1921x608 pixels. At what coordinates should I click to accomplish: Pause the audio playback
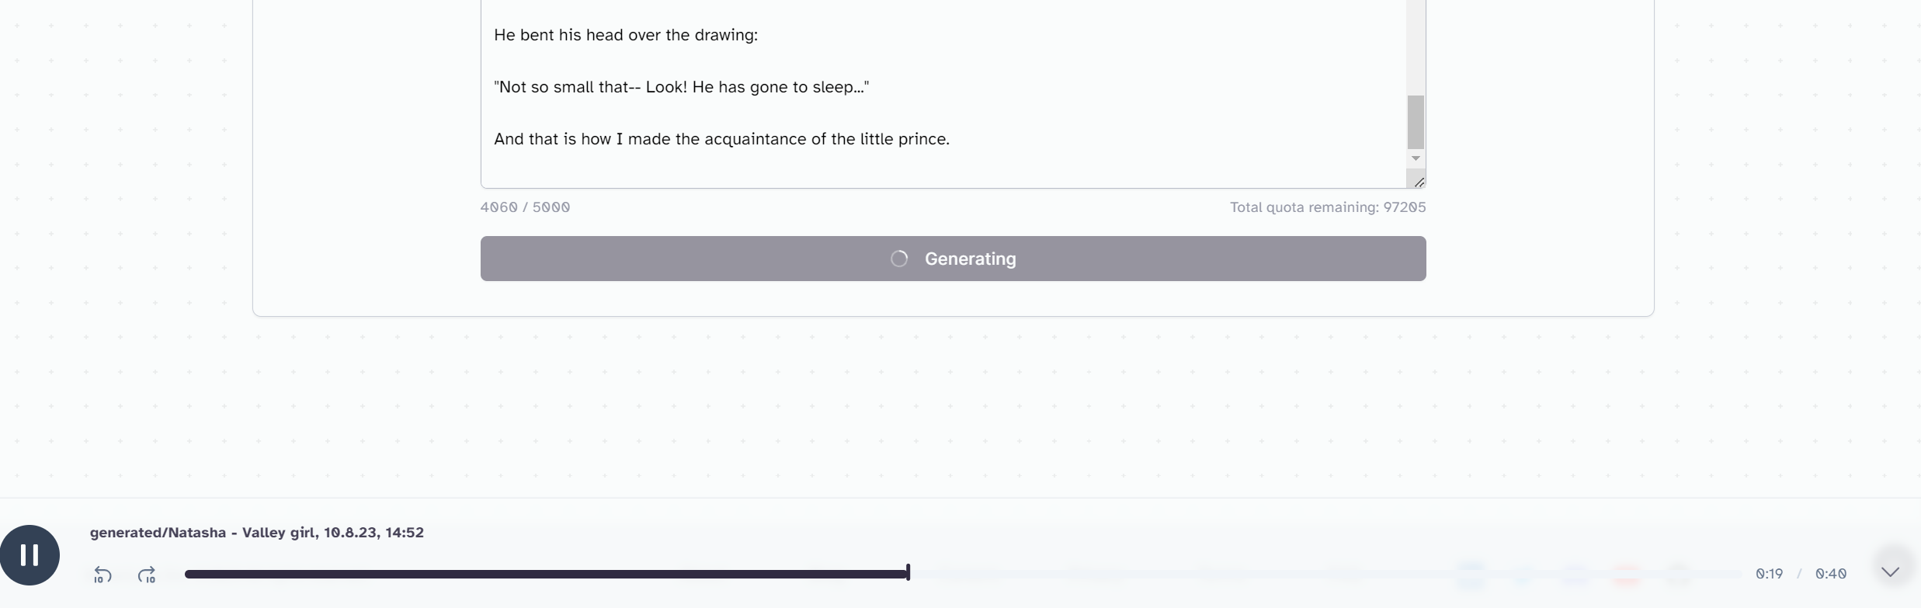click(x=30, y=555)
